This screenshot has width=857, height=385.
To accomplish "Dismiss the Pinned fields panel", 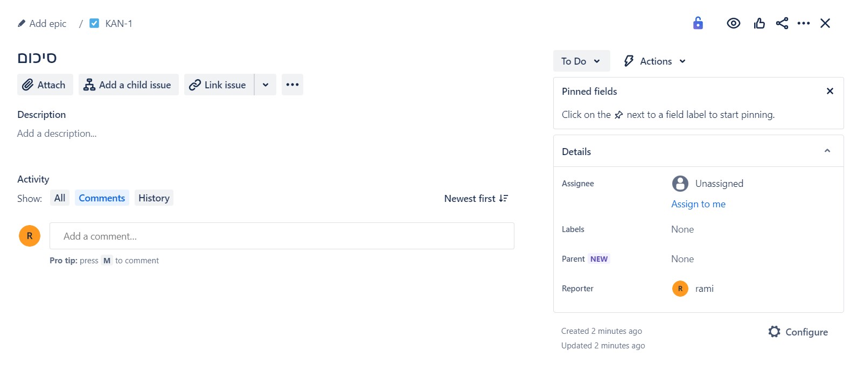I will (830, 92).
